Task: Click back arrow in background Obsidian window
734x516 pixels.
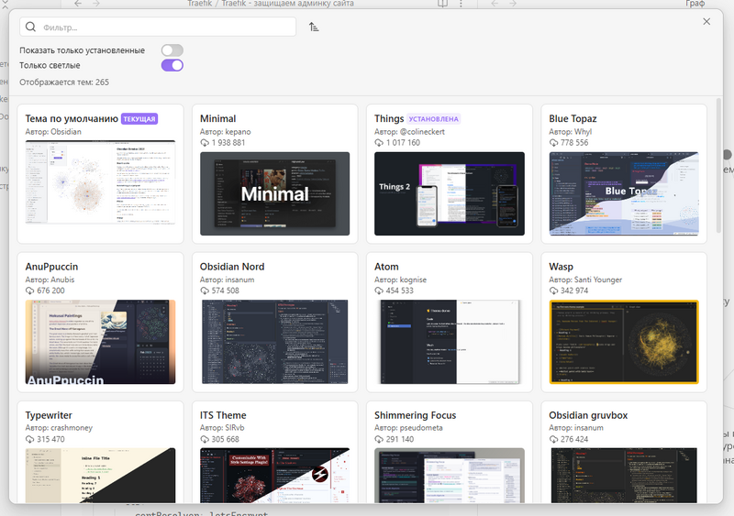Action: tap(78, 4)
